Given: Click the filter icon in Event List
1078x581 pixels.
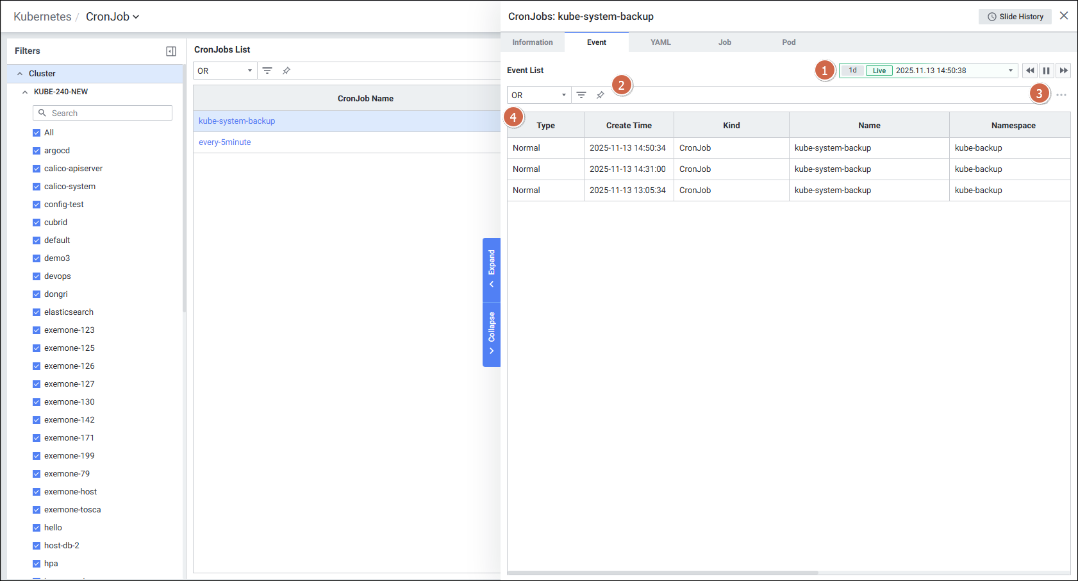Looking at the screenshot, I should point(581,95).
